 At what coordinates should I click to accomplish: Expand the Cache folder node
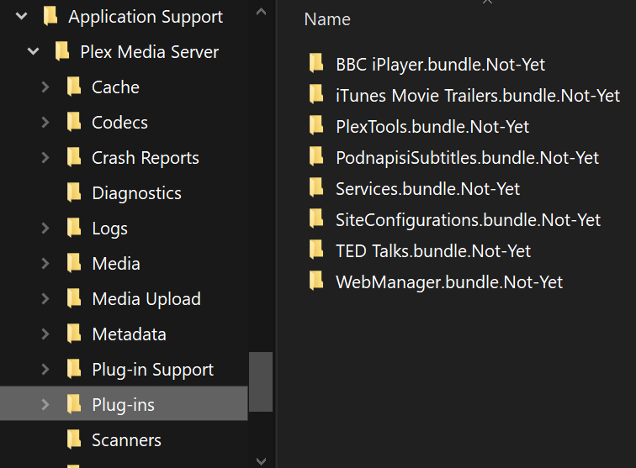pos(45,87)
